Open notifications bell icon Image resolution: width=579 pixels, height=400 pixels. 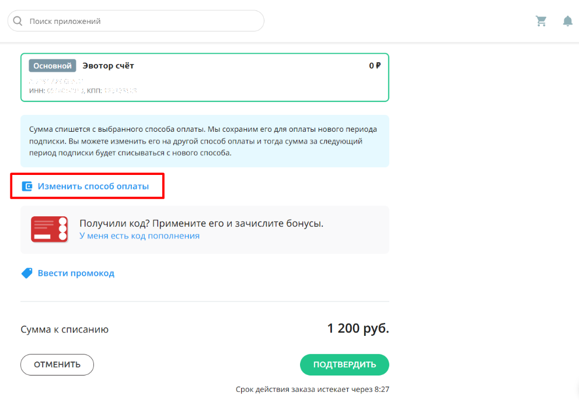(567, 21)
